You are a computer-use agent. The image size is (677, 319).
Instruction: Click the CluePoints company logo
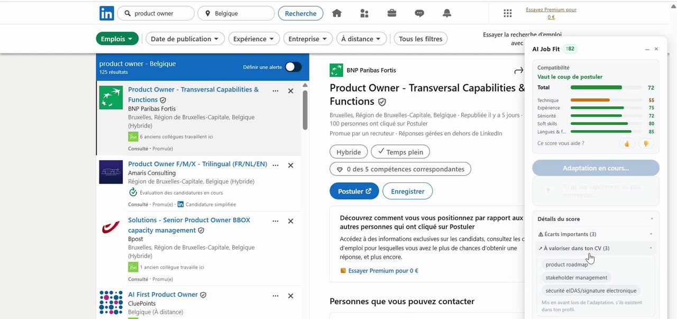click(111, 303)
